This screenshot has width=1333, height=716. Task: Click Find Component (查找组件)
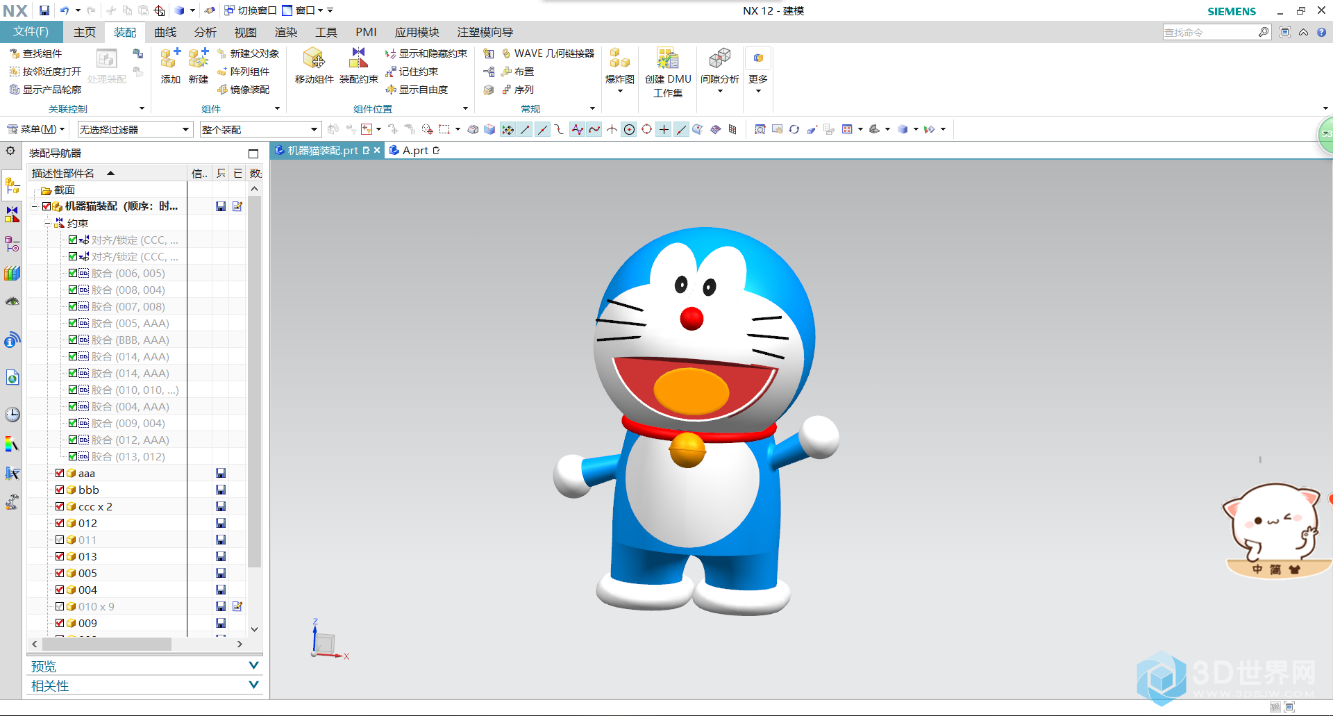click(x=36, y=53)
